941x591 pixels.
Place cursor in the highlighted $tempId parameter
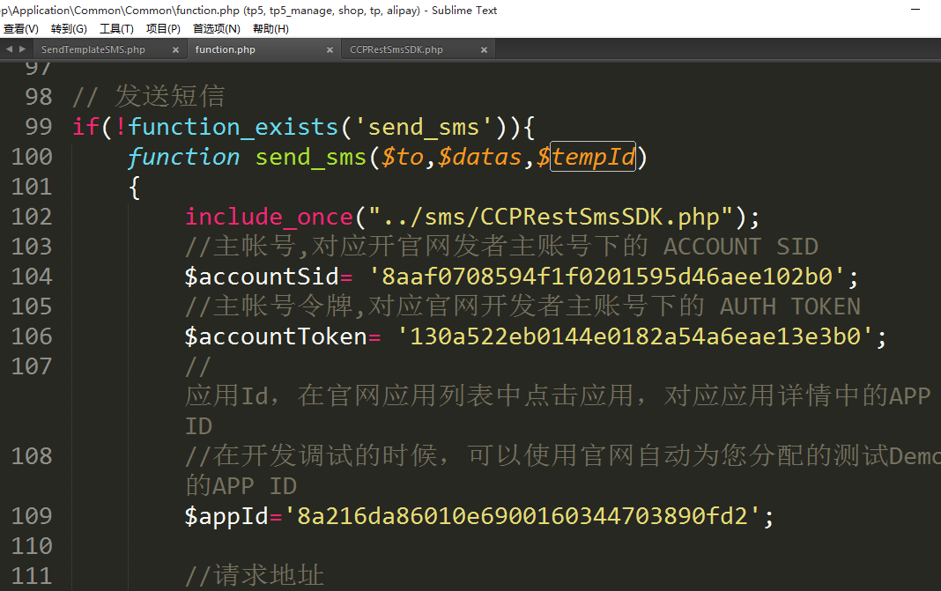tap(593, 158)
